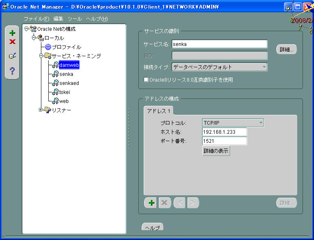Click the senka service icon in tree
The image size is (314, 240).
pyautogui.click(x=55, y=74)
